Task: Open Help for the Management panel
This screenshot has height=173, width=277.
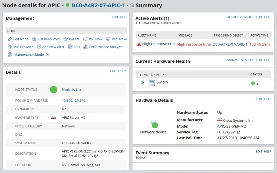Action: (124, 17)
